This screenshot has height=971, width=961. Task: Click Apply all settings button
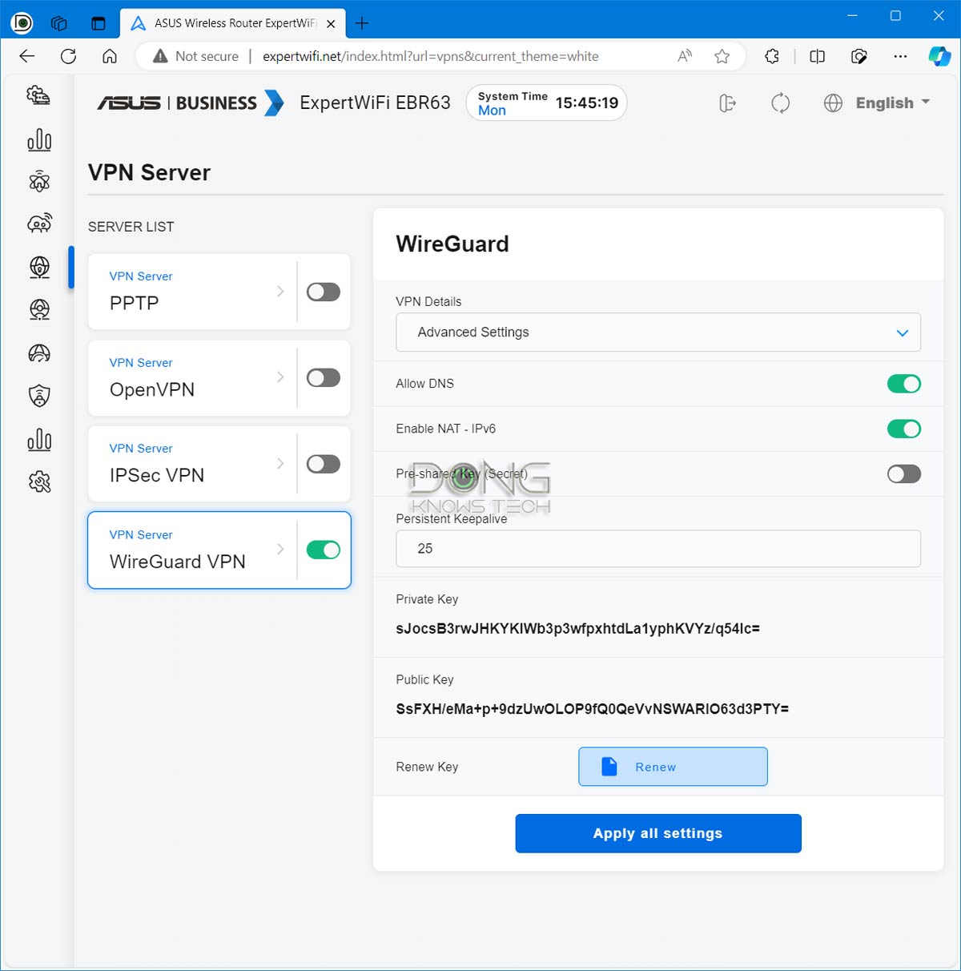point(658,833)
